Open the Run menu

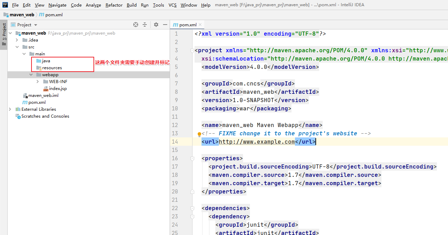pos(145,5)
